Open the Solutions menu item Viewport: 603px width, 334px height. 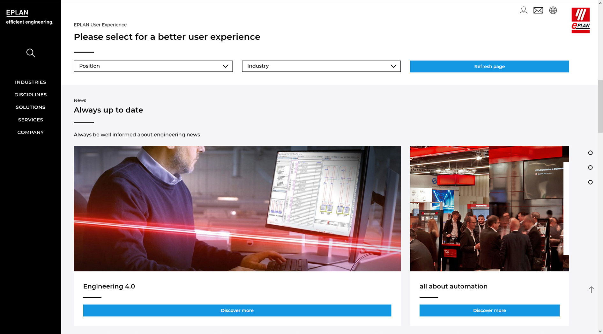[31, 107]
